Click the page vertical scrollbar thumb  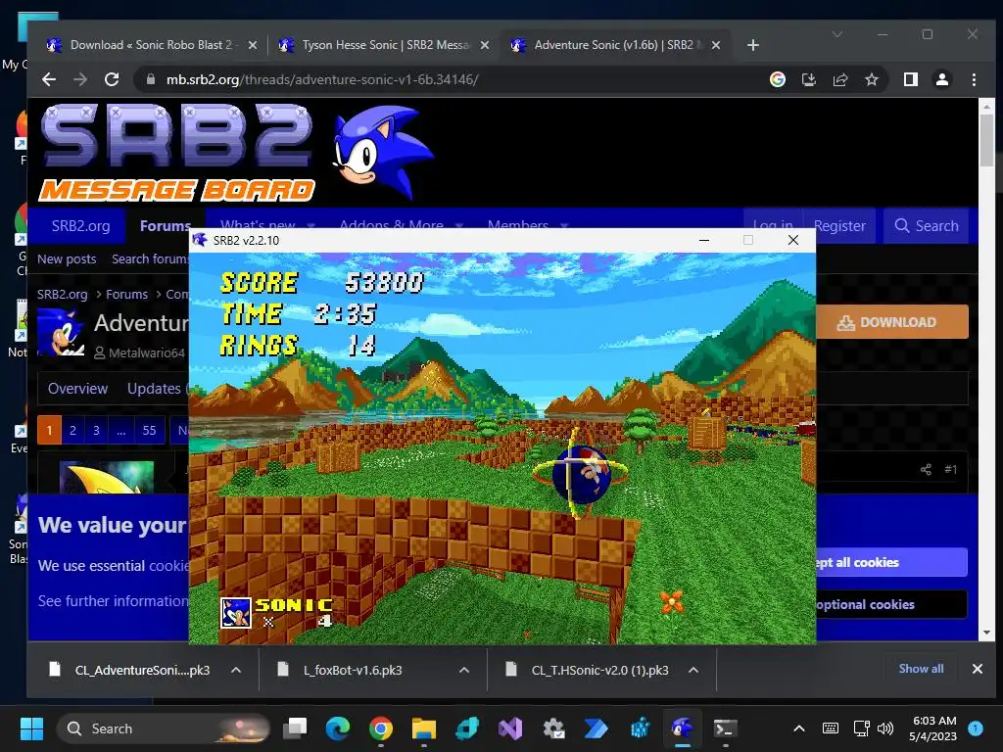tap(986, 139)
